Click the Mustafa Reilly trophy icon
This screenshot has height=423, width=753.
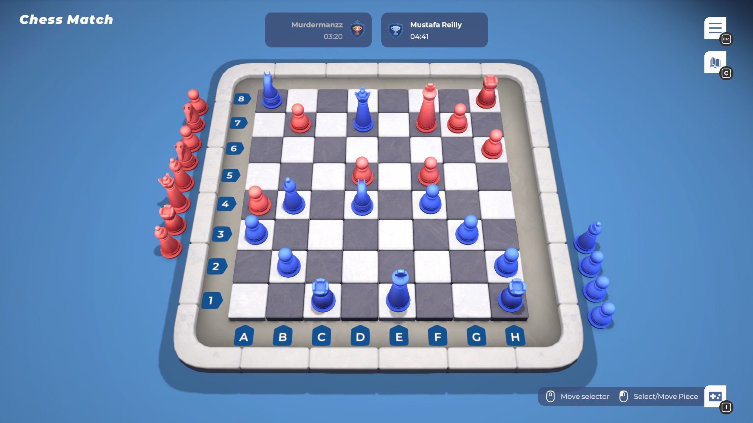click(x=396, y=30)
